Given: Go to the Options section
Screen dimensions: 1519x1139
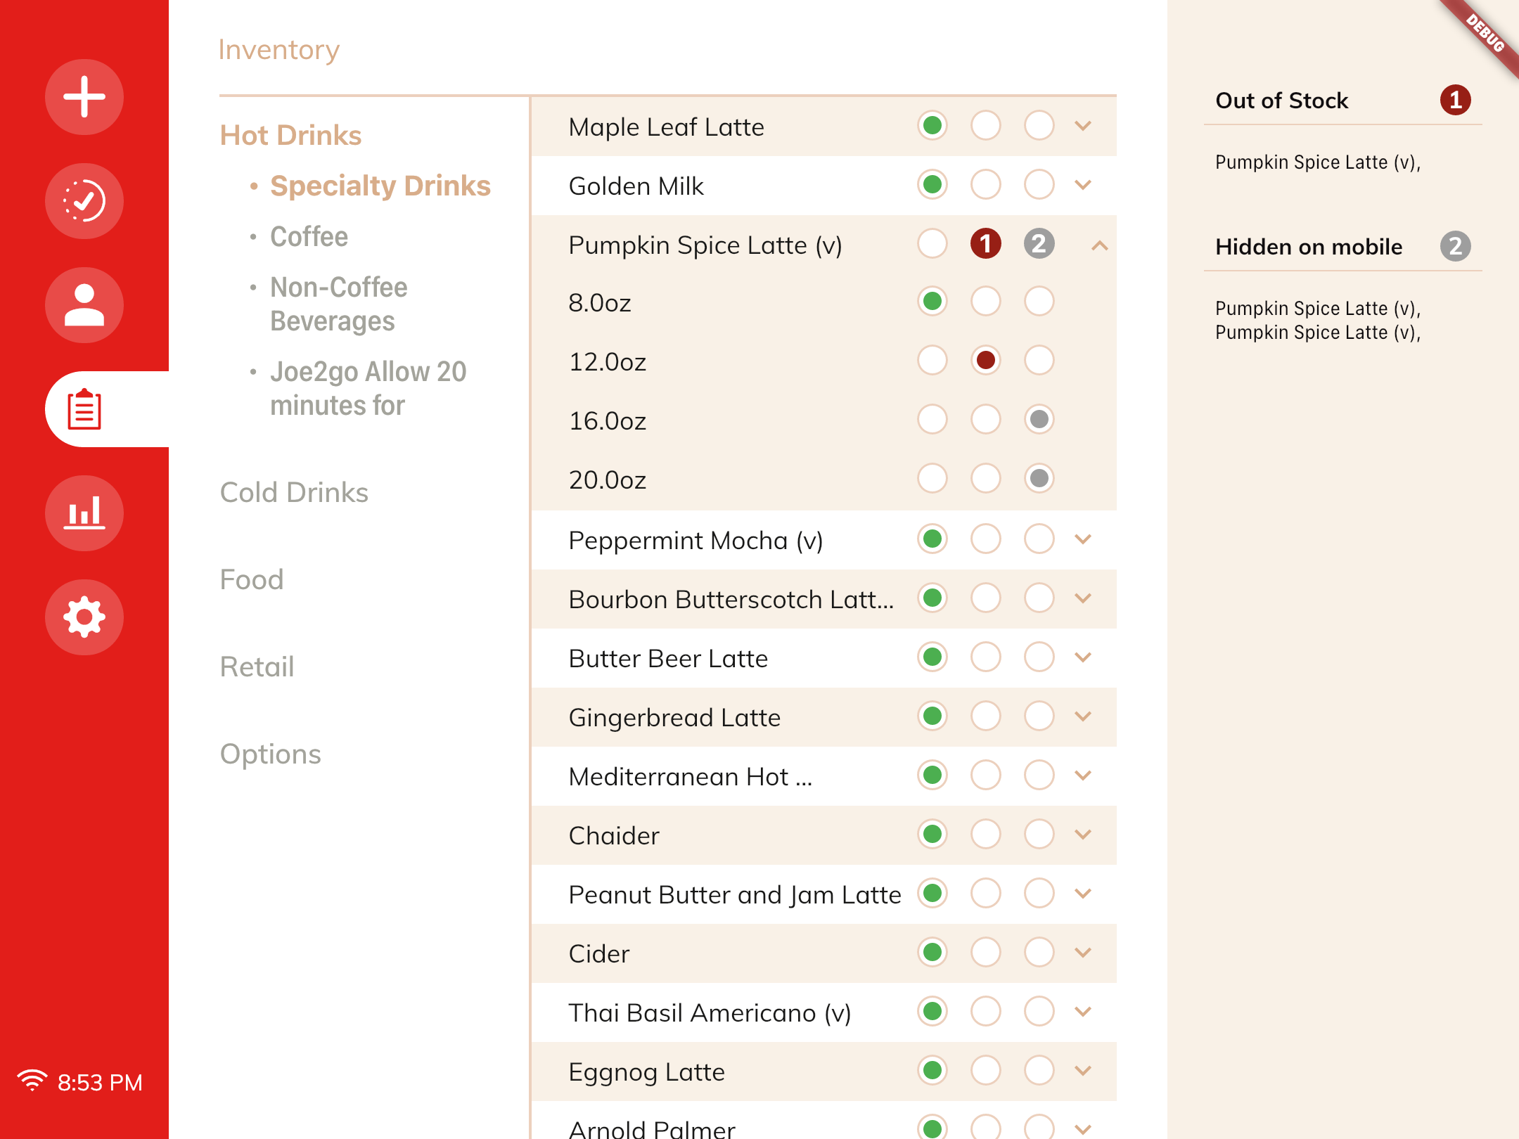Looking at the screenshot, I should [271, 754].
